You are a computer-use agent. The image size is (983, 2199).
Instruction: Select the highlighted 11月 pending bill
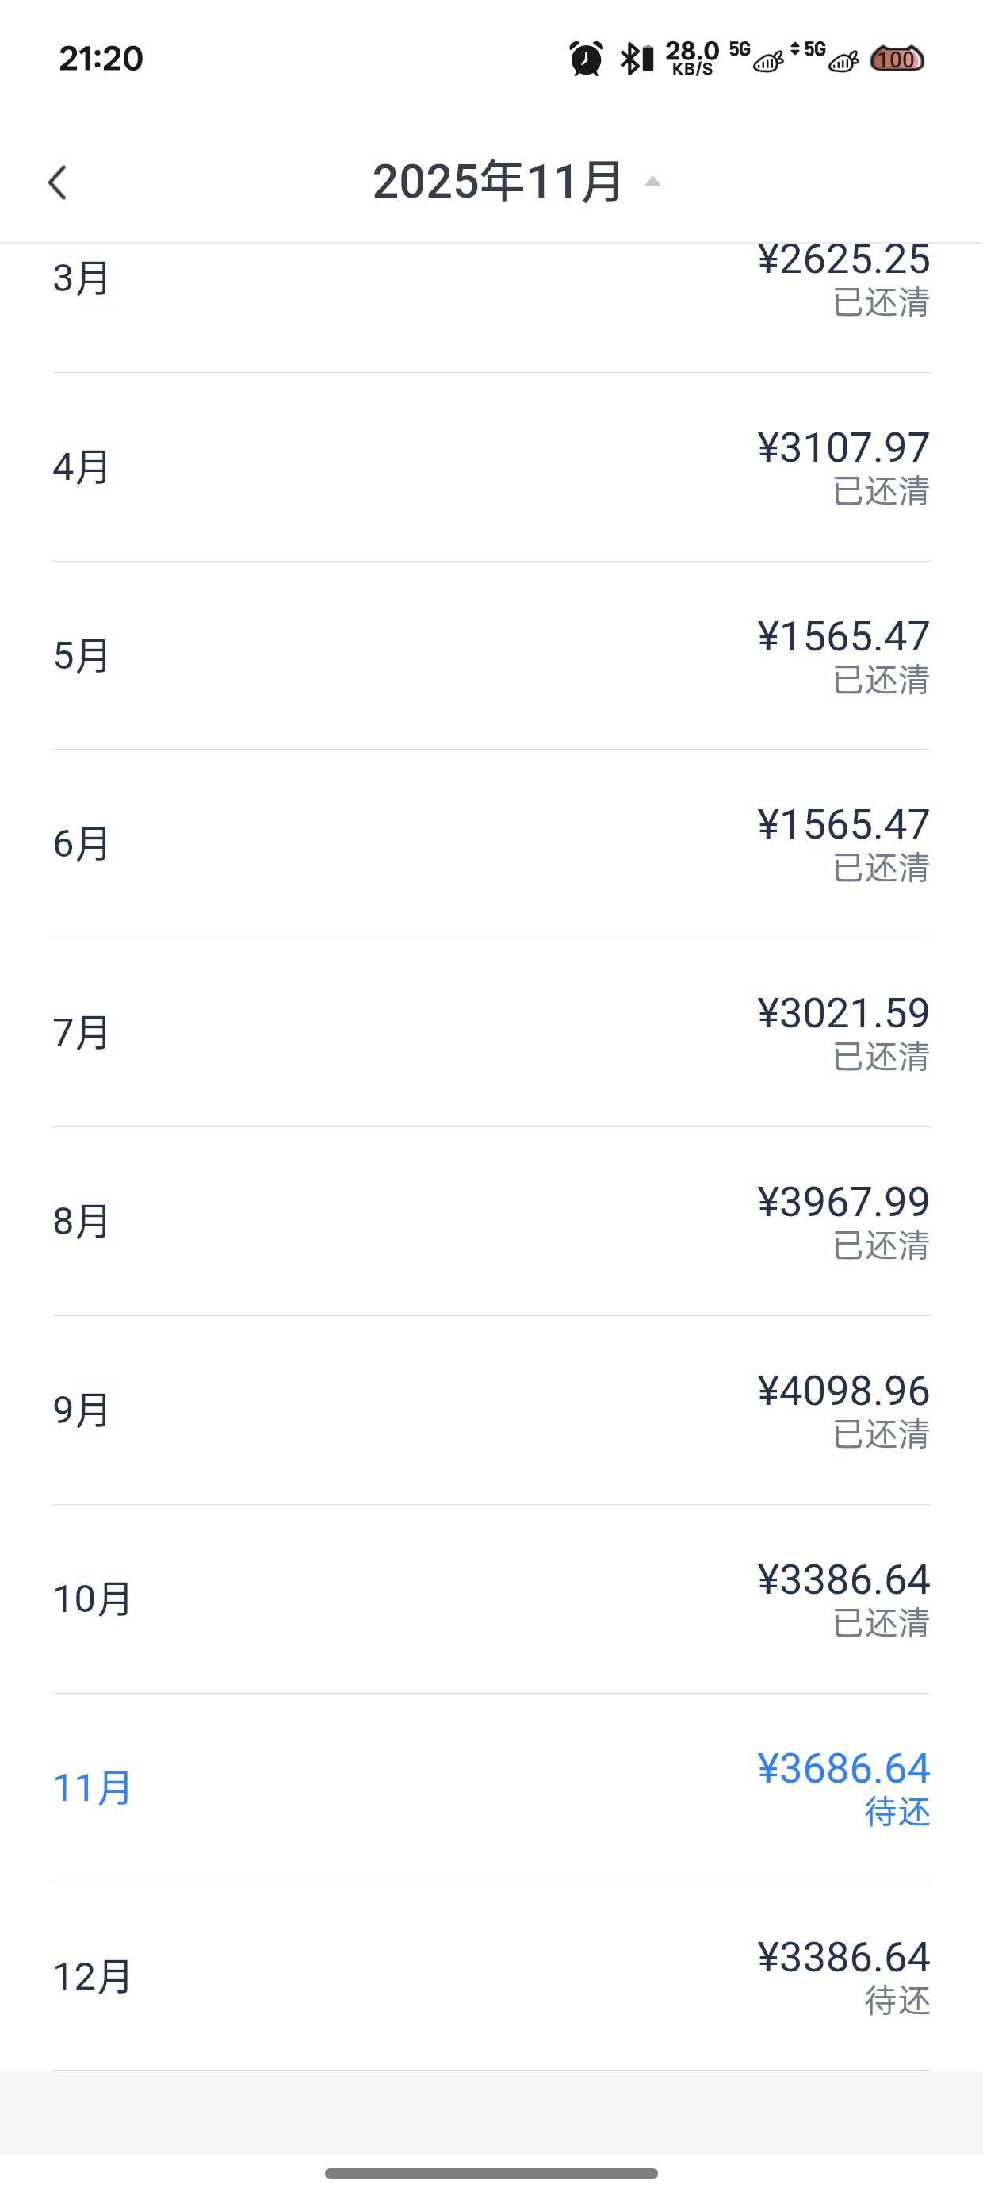[491, 1787]
